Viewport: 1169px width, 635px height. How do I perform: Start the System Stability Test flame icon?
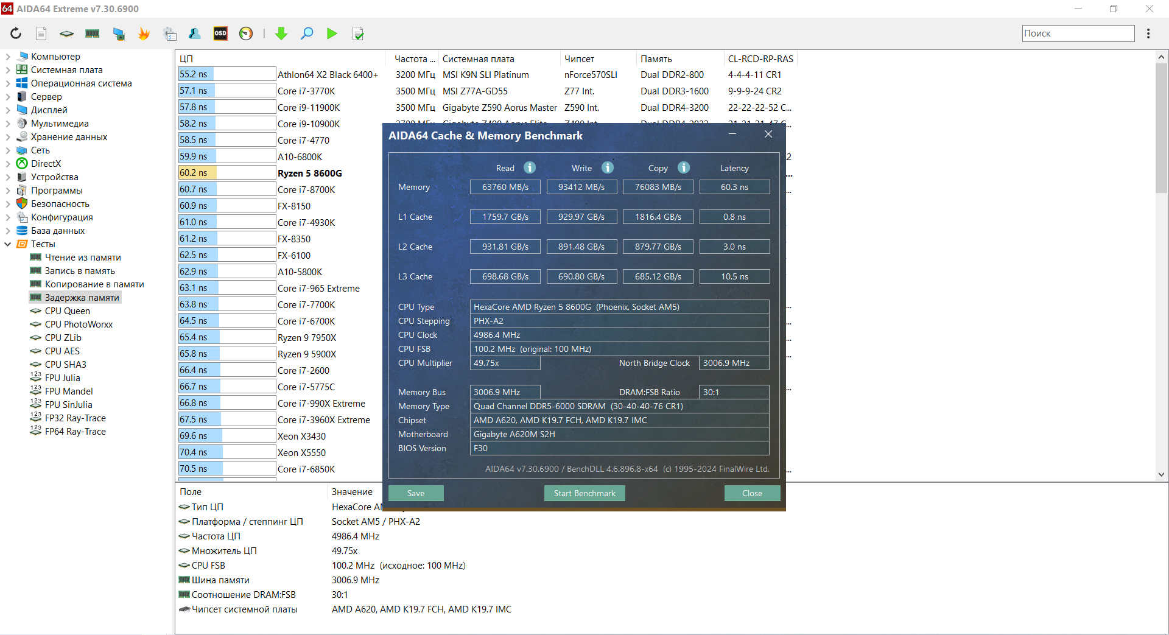tap(144, 33)
